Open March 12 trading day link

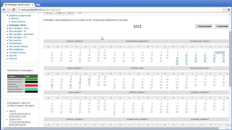point(205,55)
